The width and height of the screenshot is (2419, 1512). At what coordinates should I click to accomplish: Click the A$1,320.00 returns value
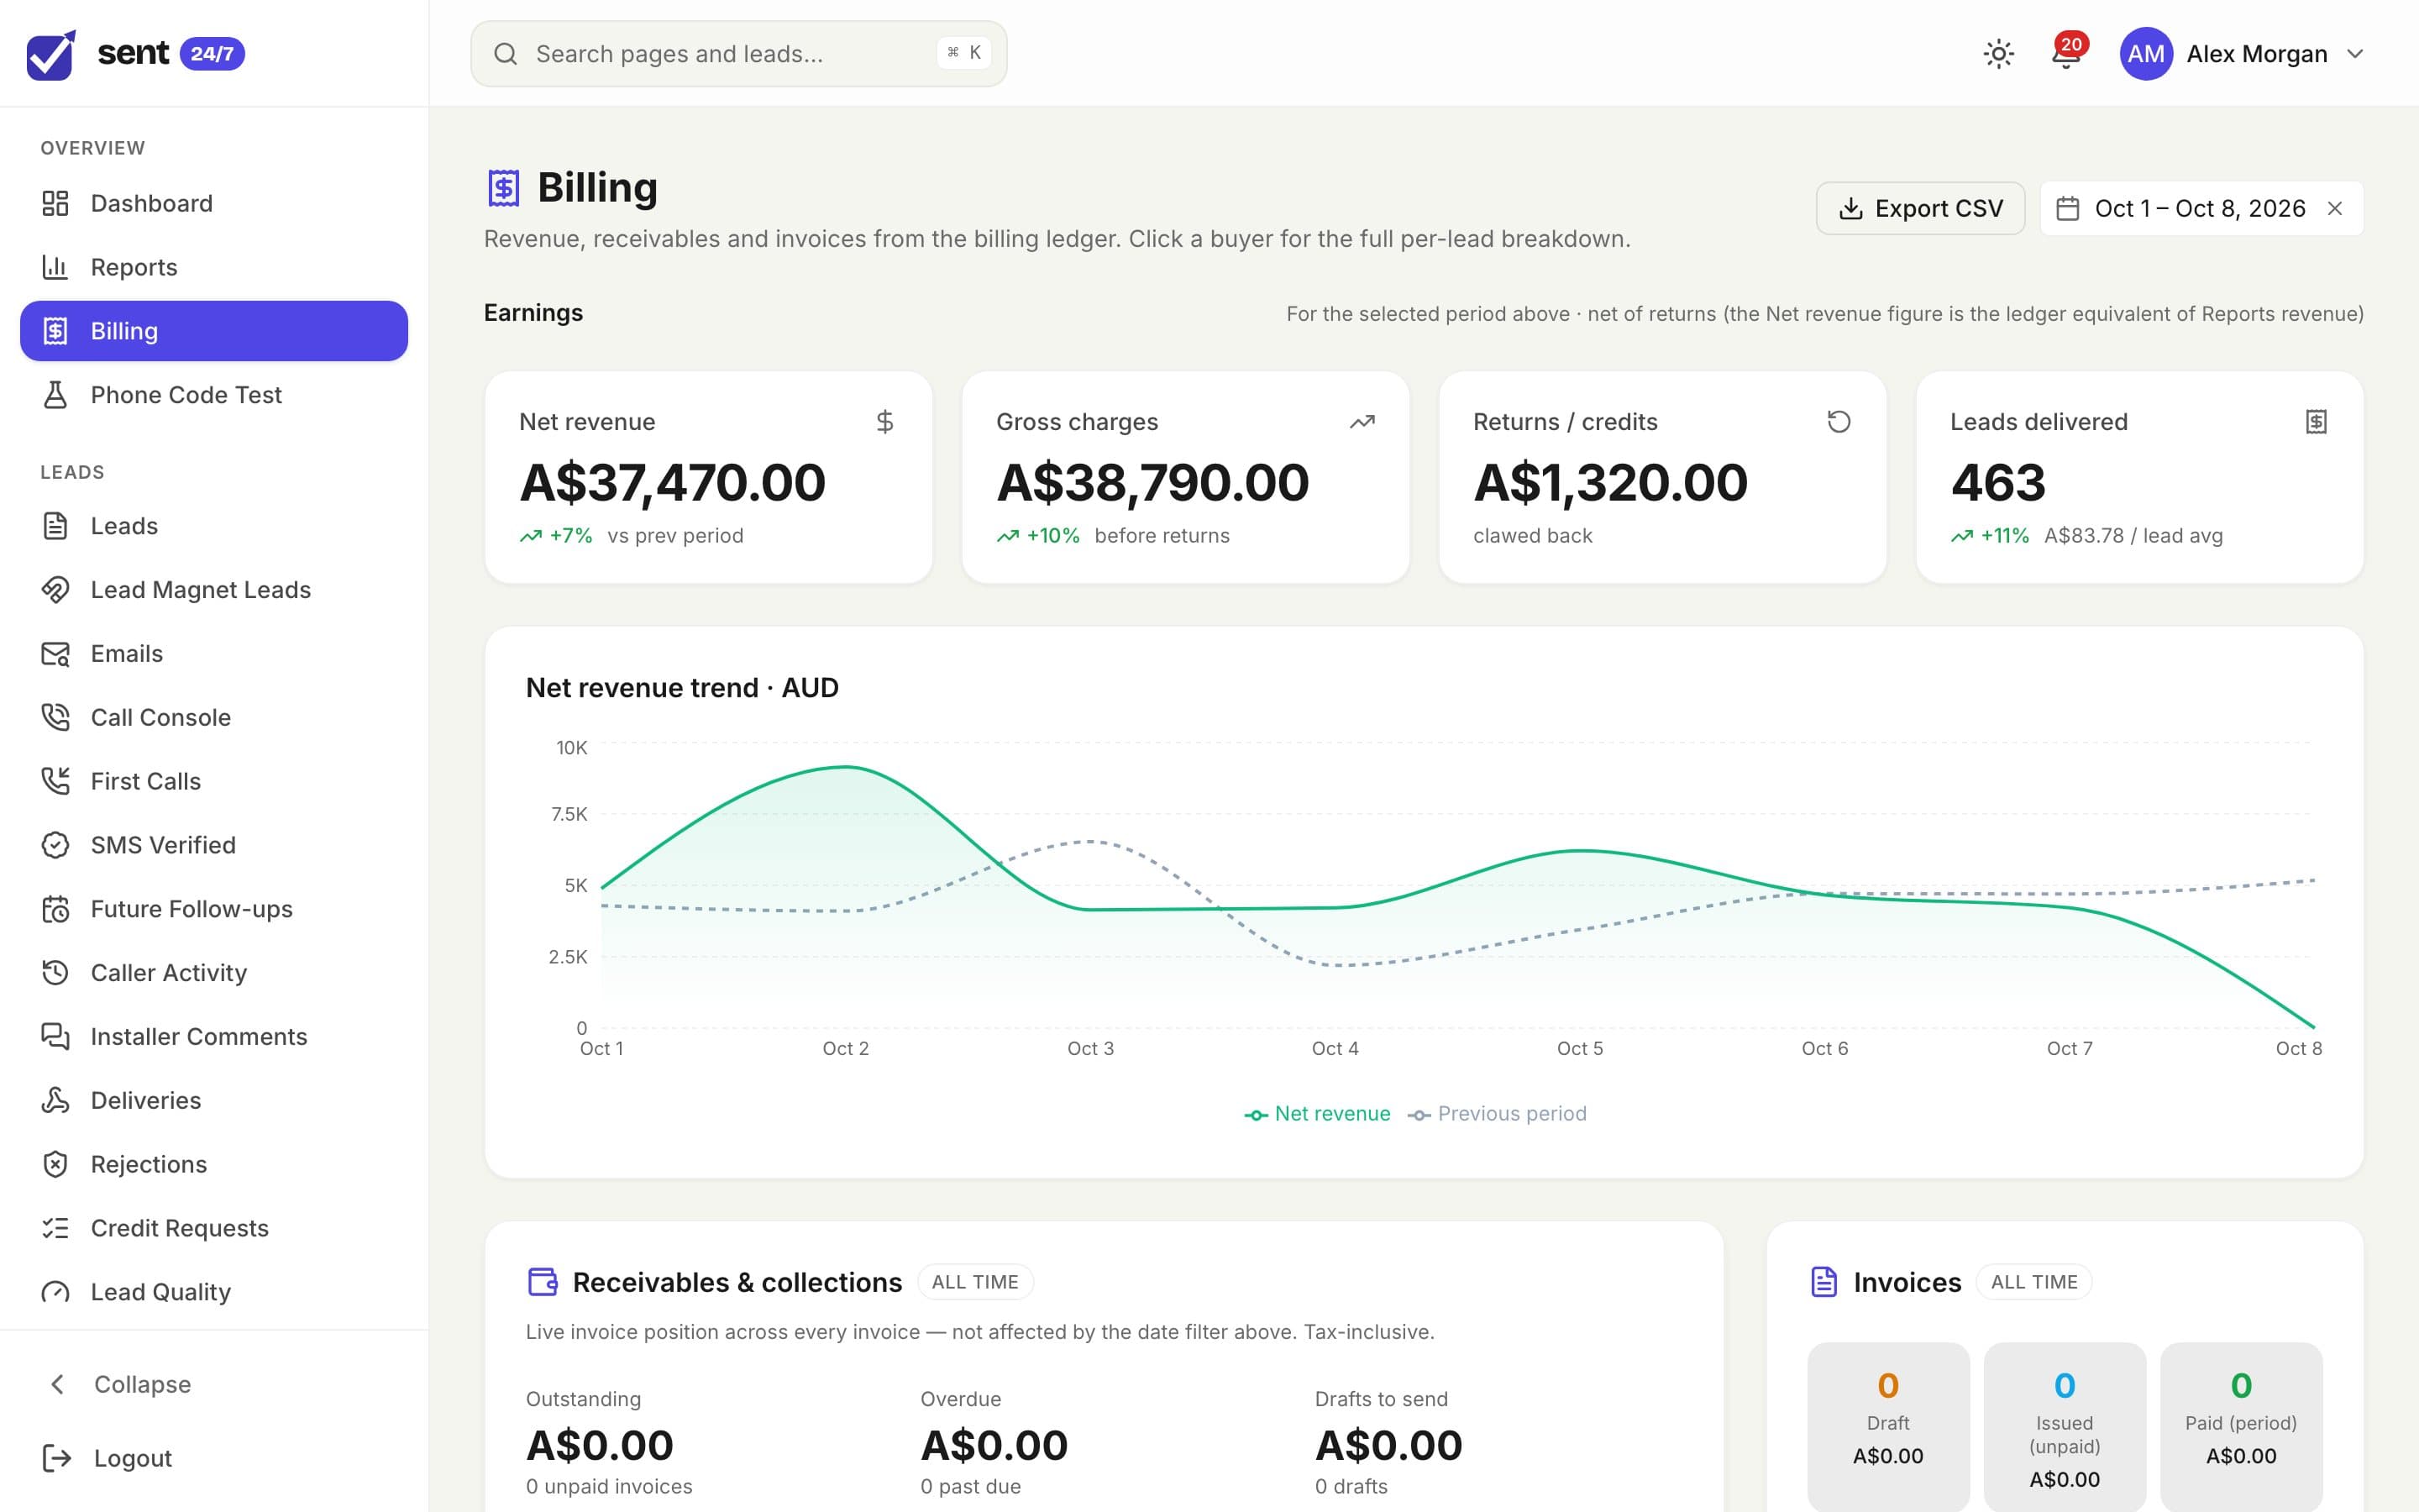click(x=1610, y=482)
